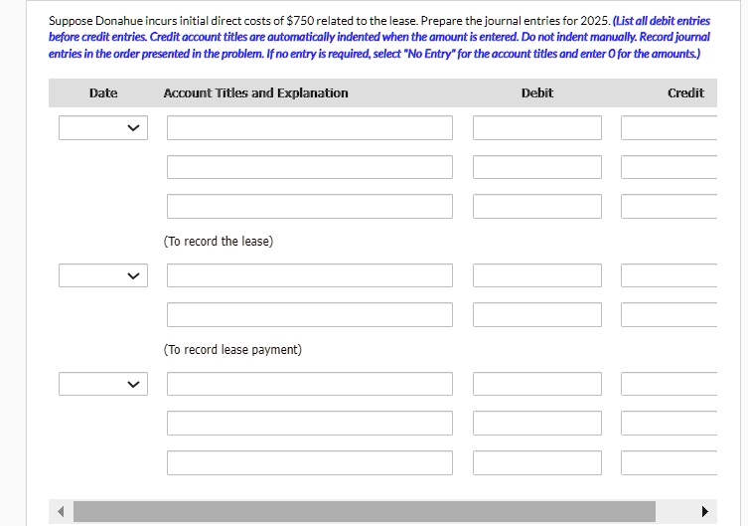Select last account title field at the bottom
Screen dimensions: 748x526
(309, 462)
